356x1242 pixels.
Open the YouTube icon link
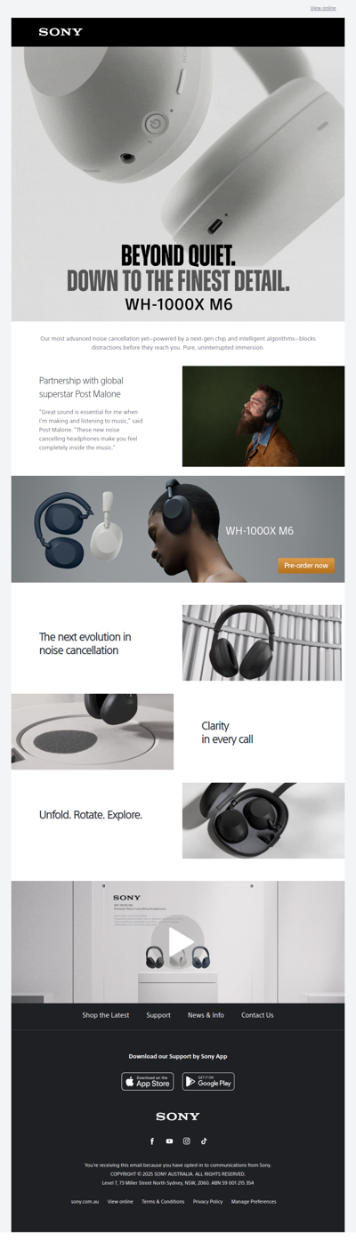169,1141
